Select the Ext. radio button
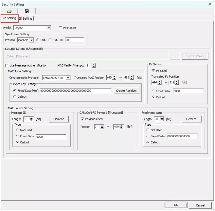This screenshot has height=211, width=215. pos(50,40)
